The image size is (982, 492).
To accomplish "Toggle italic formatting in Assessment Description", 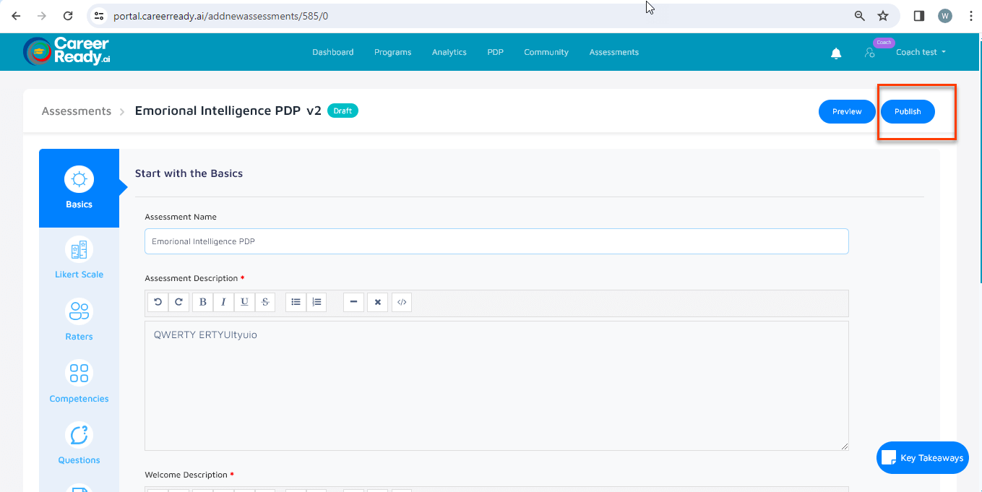I will [224, 302].
